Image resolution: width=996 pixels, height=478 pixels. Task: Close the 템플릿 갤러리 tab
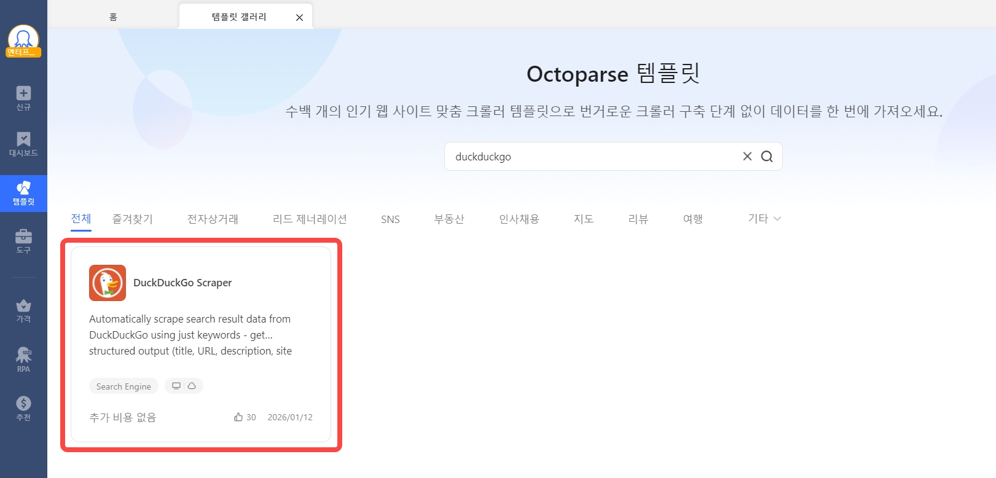[x=299, y=17]
